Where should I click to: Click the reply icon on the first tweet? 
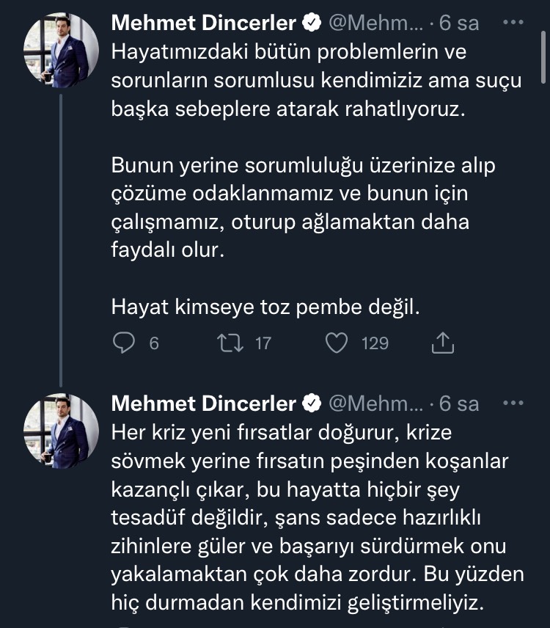pyautogui.click(x=125, y=343)
